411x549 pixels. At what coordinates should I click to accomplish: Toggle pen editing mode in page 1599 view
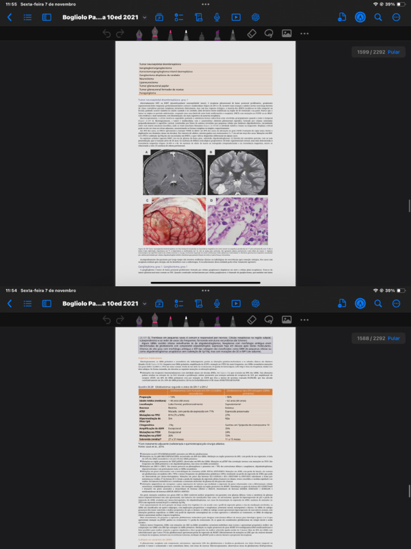(x=360, y=17)
